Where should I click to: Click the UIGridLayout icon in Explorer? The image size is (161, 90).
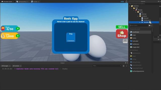[x=142, y=20]
